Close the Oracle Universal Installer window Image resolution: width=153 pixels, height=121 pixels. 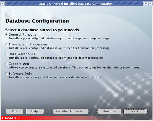151,4
